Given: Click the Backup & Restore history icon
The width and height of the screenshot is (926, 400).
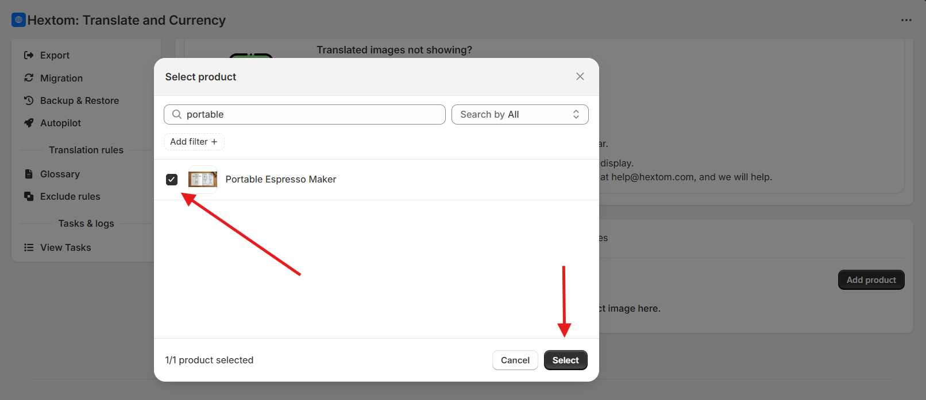Looking at the screenshot, I should [x=29, y=100].
